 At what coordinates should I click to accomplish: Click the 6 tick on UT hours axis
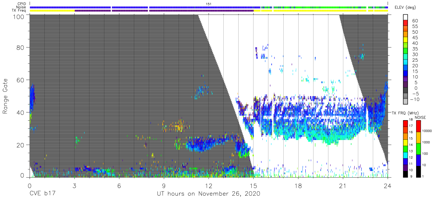click(x=119, y=185)
